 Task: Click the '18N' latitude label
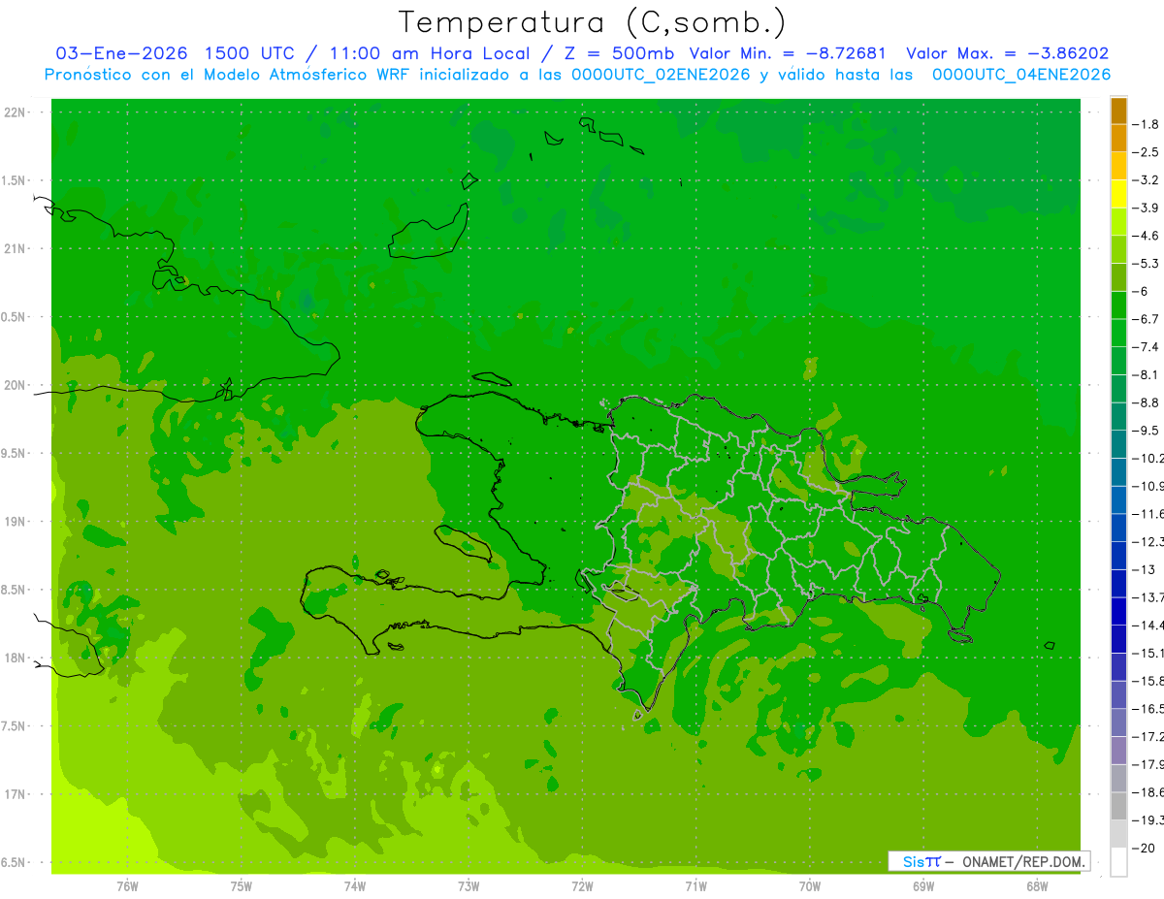tap(15, 658)
